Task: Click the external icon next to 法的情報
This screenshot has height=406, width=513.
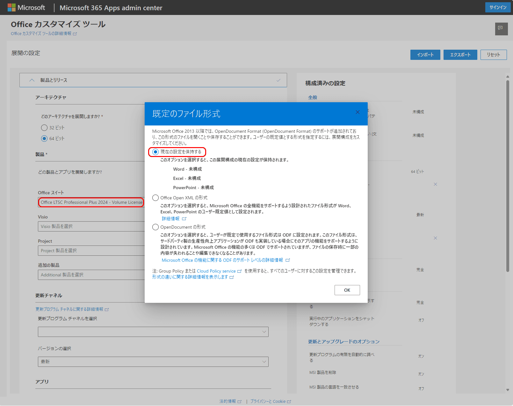Action: coord(240,402)
